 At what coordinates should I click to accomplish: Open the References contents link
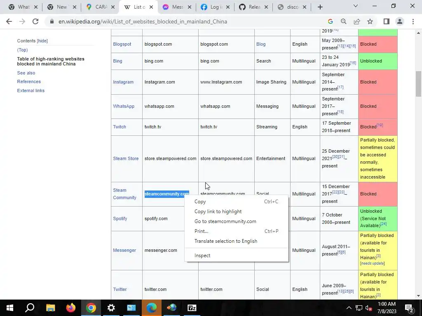(x=29, y=82)
